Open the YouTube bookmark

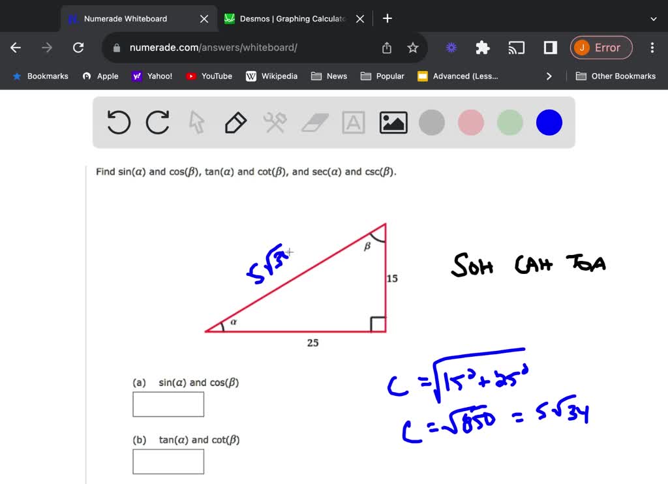coord(209,76)
